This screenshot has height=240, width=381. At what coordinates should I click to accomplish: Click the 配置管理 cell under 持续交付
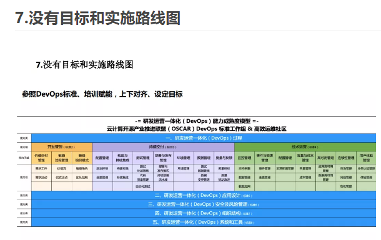tap(102, 158)
